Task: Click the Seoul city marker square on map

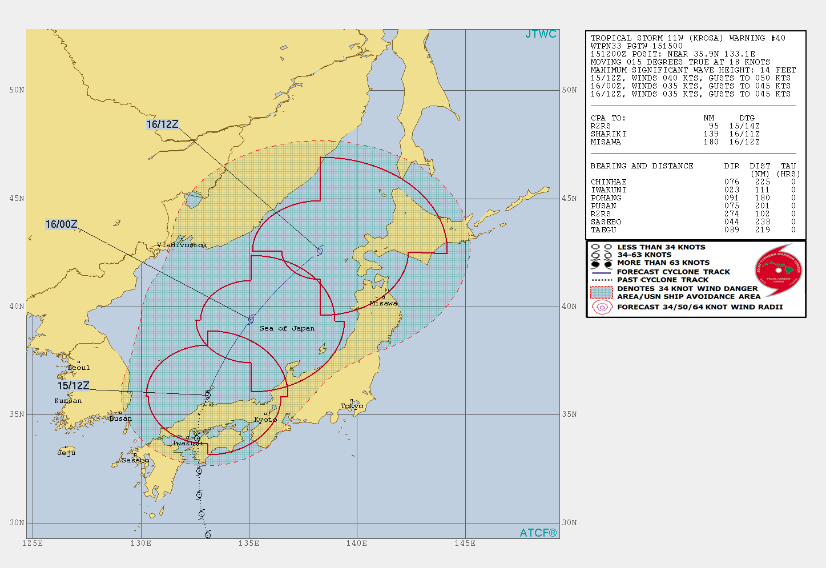Action: click(x=79, y=362)
